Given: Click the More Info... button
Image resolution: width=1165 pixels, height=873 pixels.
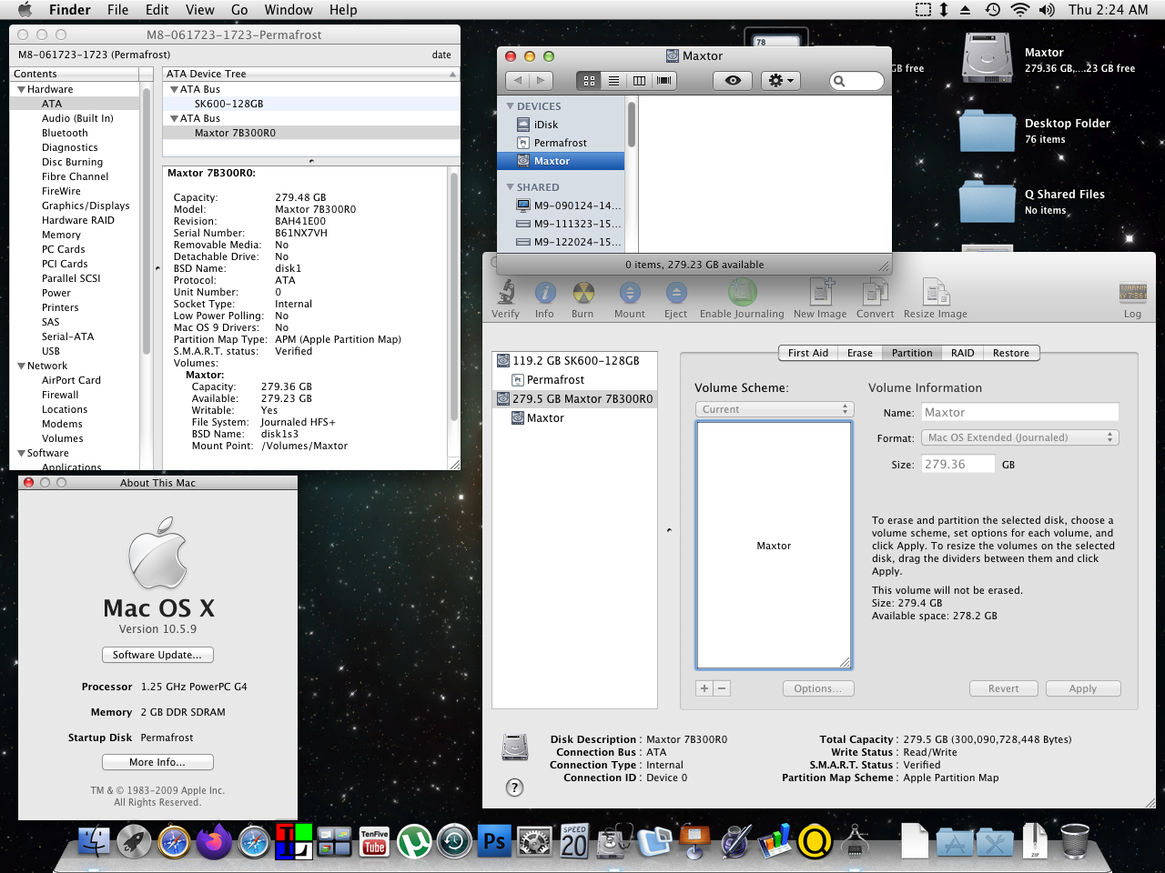Looking at the screenshot, I should pos(157,762).
